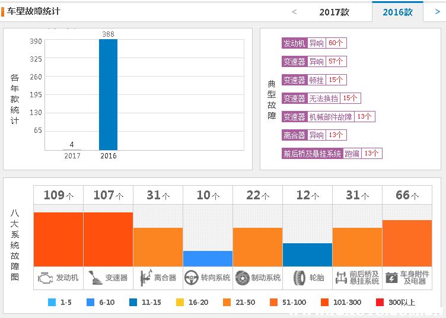Click the 制动系统 category label
The width and height of the screenshot is (446, 318).
266,278
